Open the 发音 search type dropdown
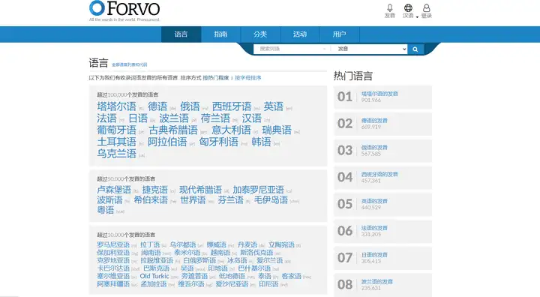 pos(369,49)
